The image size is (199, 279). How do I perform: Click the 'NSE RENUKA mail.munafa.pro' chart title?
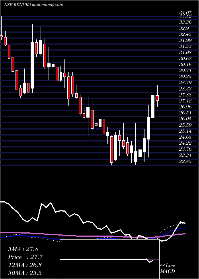point(33,5)
